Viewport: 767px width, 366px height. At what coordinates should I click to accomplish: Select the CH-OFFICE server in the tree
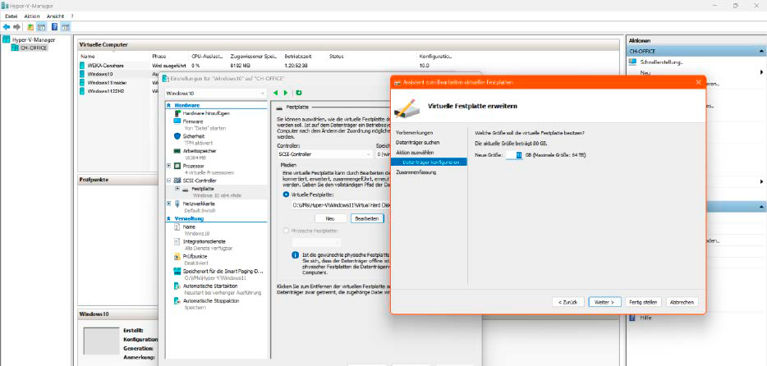tap(34, 48)
